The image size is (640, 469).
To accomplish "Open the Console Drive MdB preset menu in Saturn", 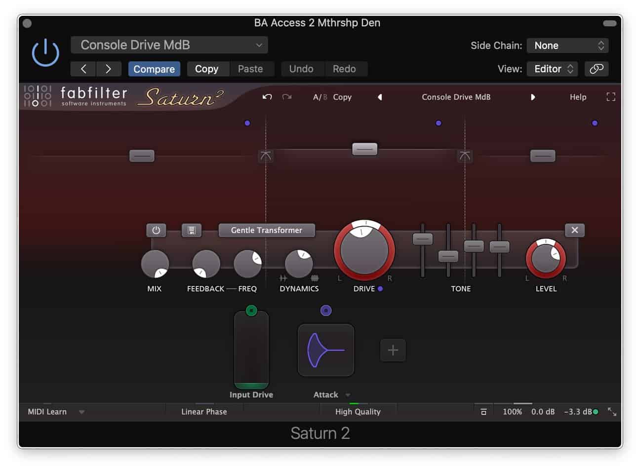I will click(x=456, y=97).
